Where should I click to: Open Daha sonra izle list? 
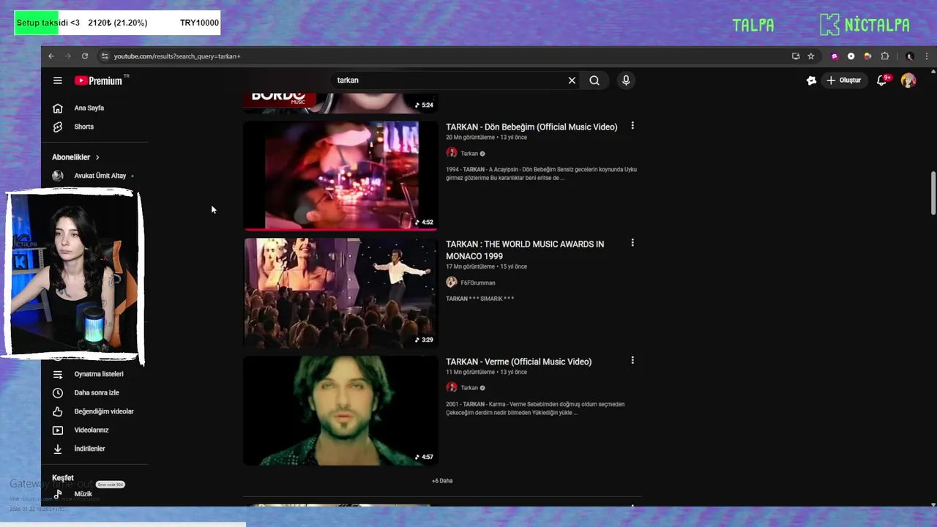point(95,393)
